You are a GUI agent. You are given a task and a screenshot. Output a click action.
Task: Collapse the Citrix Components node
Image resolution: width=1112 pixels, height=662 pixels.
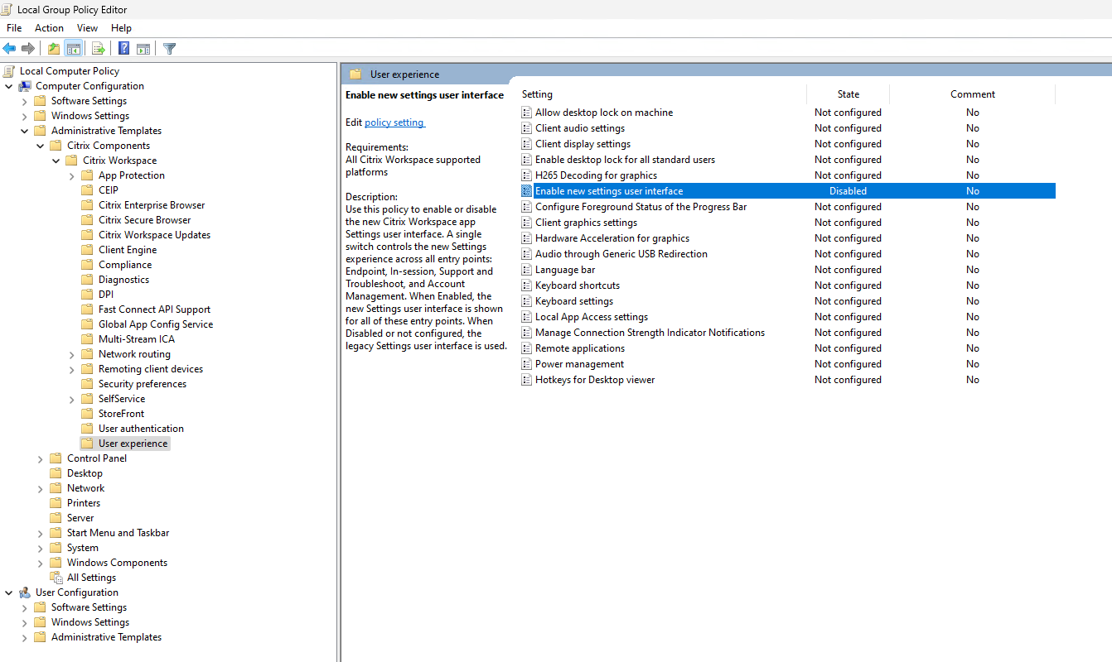point(41,146)
